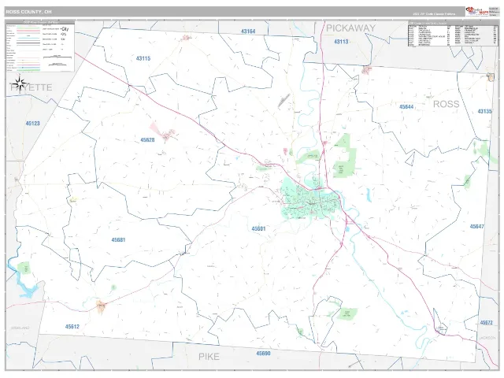
Task: Click the ROSS COUNTY, OH title
Action: [28, 12]
